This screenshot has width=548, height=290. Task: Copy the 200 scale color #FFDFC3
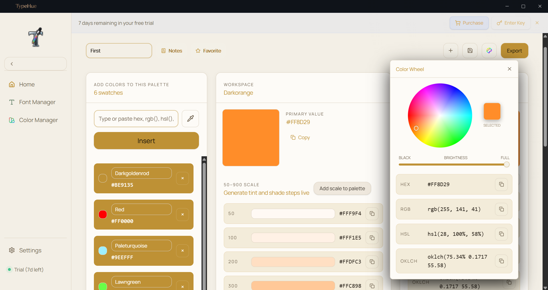pyautogui.click(x=372, y=262)
